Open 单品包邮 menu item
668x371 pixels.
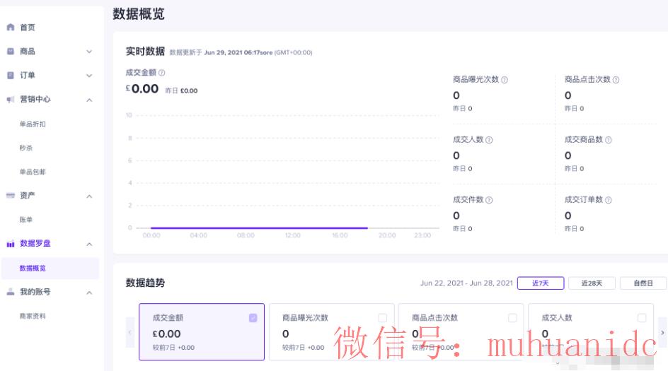(x=33, y=172)
